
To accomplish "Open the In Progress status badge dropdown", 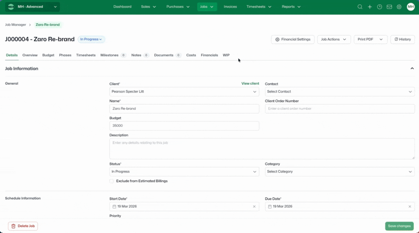I will click(x=91, y=39).
